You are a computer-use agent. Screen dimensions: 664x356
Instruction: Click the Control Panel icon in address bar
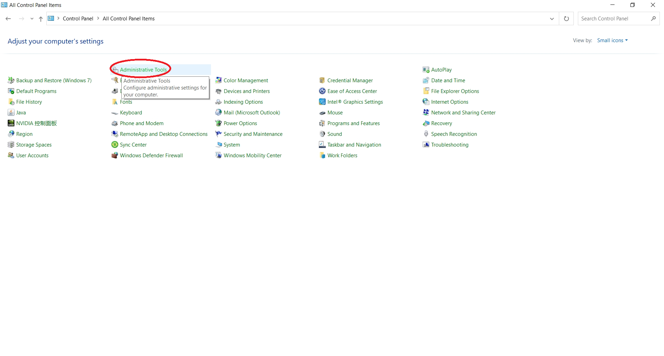[51, 18]
